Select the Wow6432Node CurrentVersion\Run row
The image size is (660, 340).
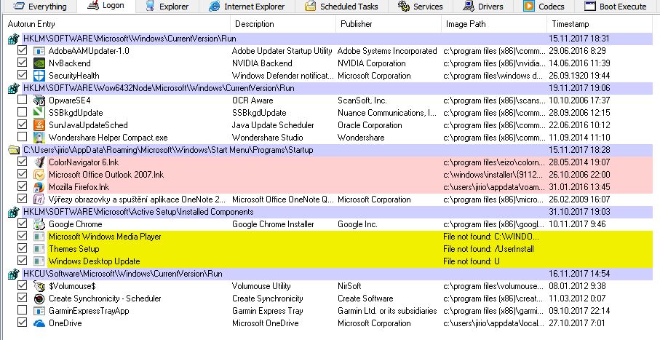point(337,87)
